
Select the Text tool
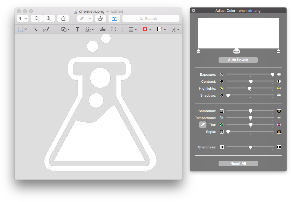click(x=77, y=29)
